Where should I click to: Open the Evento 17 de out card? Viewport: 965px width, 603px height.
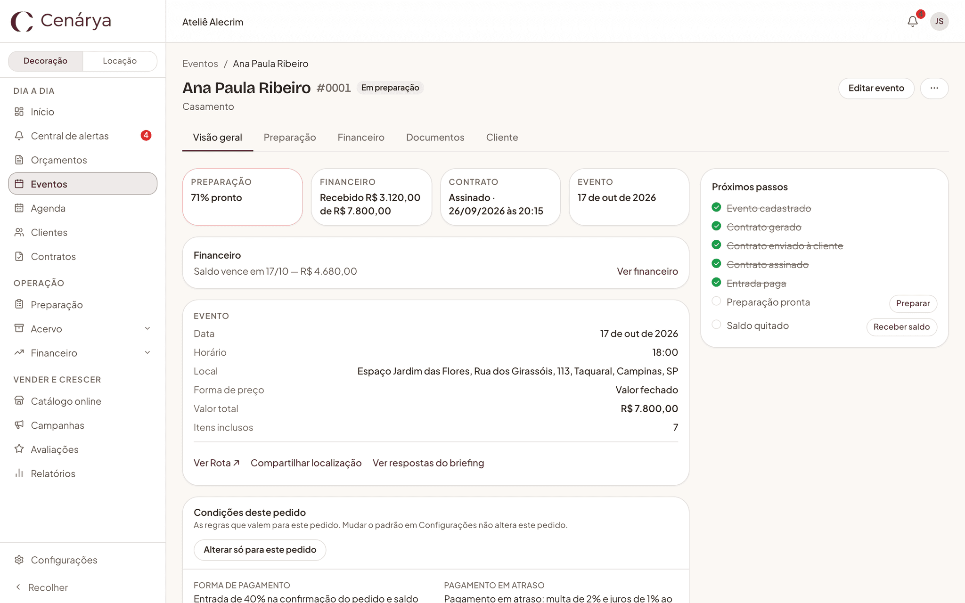pyautogui.click(x=629, y=197)
